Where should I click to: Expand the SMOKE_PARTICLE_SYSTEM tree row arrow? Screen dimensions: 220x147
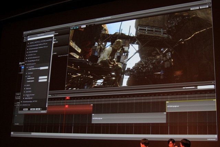[28, 43]
